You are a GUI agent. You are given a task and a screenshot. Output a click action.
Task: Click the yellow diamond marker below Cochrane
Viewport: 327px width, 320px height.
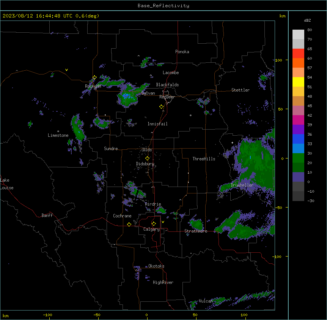(129, 224)
